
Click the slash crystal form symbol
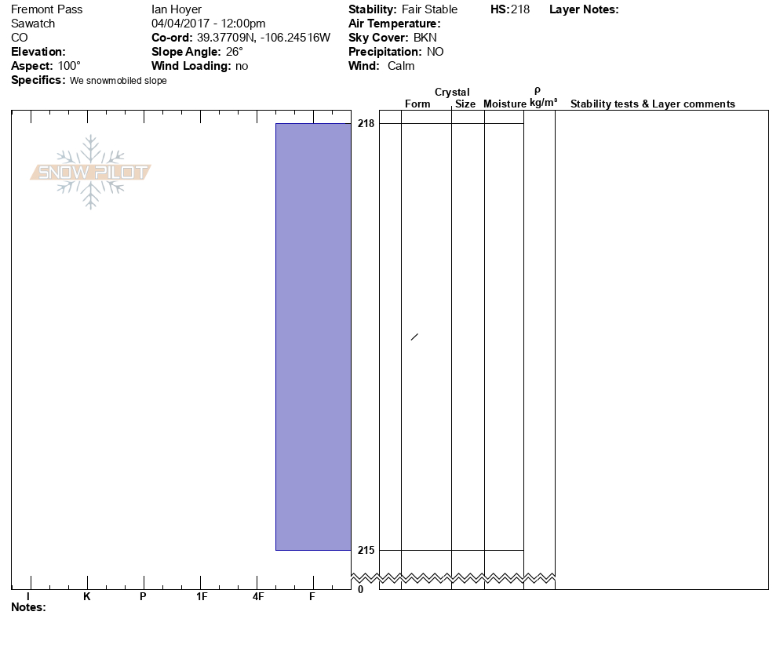coord(414,337)
